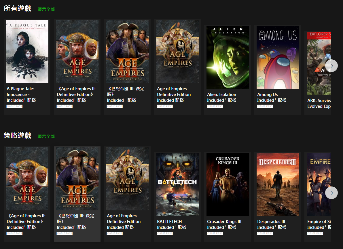Click the Desperados III cover art
343x249 pixels.
[278, 184]
